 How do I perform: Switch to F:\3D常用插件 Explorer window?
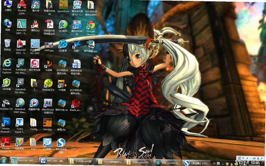tap(110, 162)
